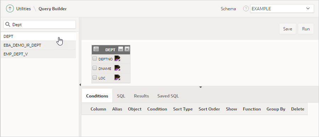Click the Group By column header
The image size is (319, 137).
[x=276, y=109]
